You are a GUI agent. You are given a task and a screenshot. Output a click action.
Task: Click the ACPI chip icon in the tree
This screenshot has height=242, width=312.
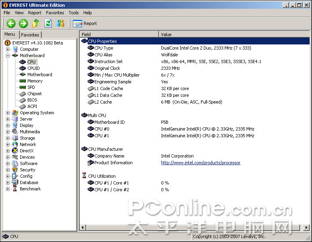[x=23, y=107]
